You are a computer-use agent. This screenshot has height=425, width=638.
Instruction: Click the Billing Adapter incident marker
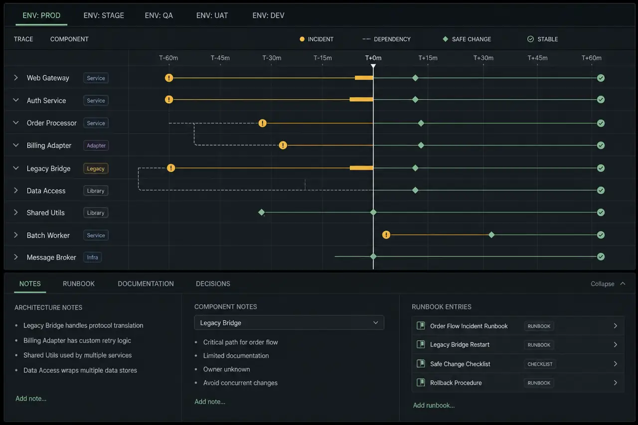283,145
